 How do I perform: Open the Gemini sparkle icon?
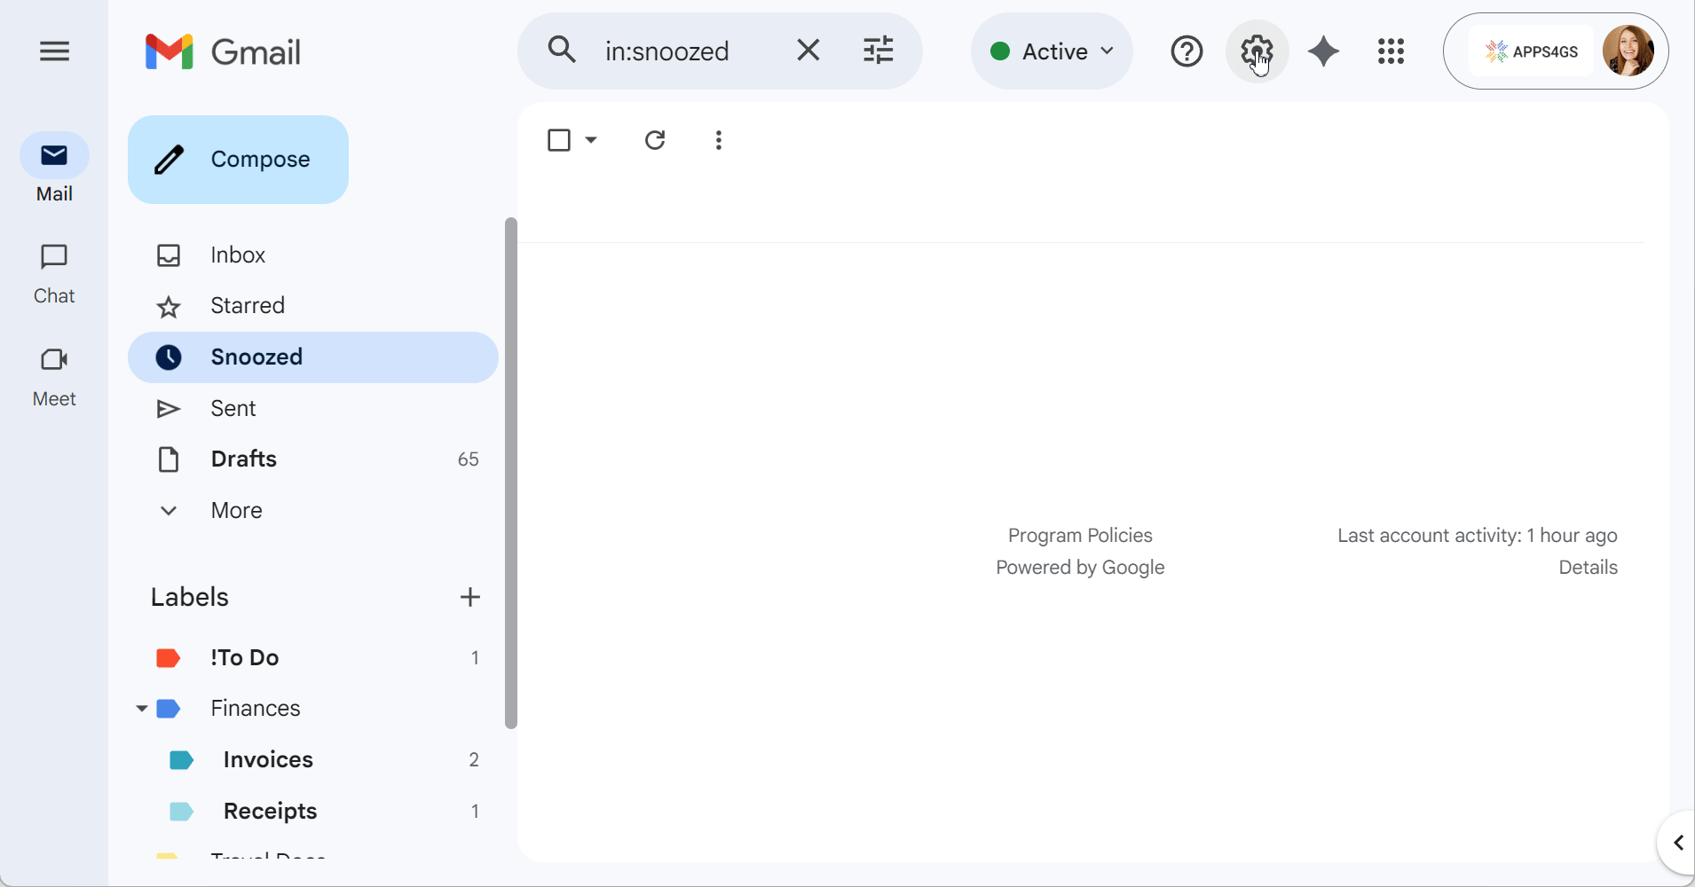[x=1322, y=51]
